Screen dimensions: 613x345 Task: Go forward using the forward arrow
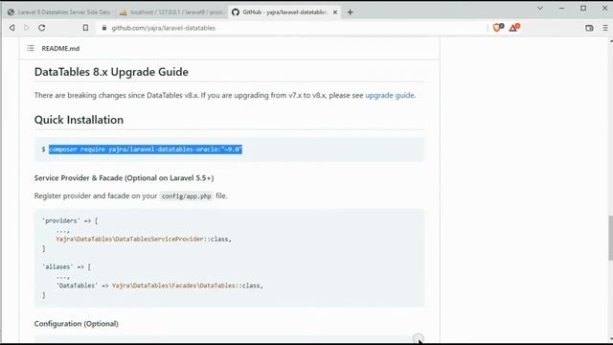pos(27,28)
